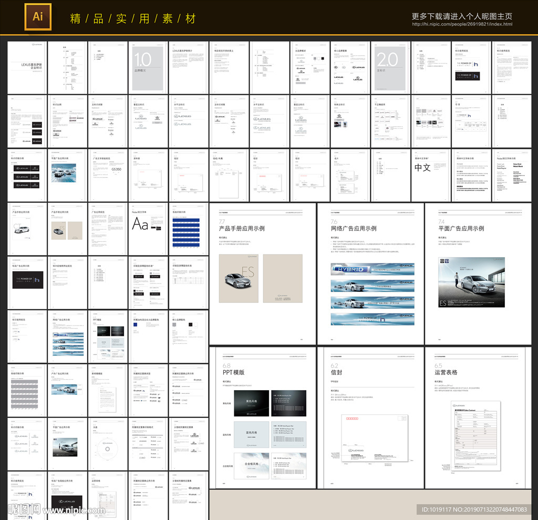Select the 运营表格 large page heading
538x520 pixels.
click(446, 372)
